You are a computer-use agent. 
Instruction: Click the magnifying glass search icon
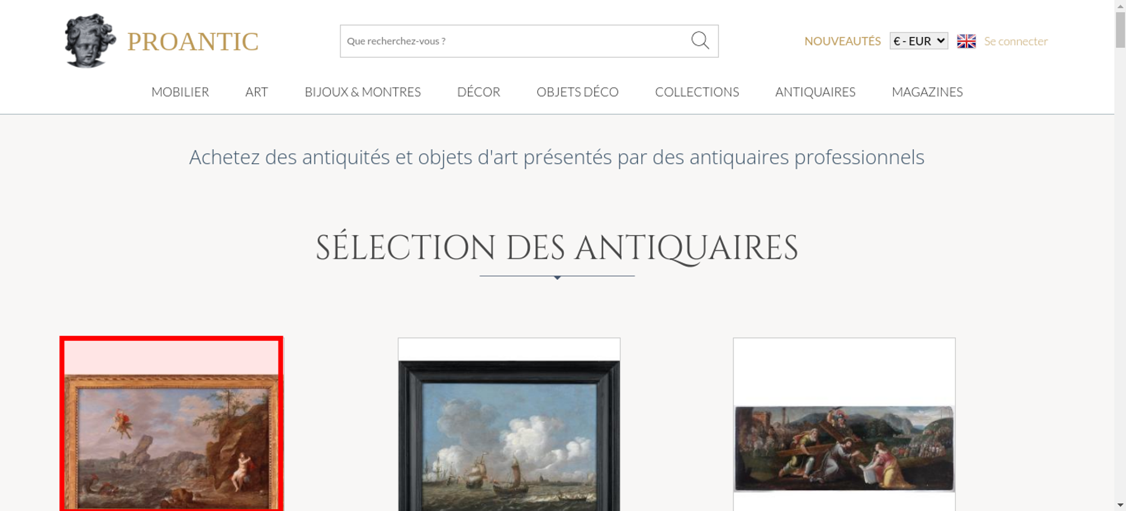coord(700,41)
